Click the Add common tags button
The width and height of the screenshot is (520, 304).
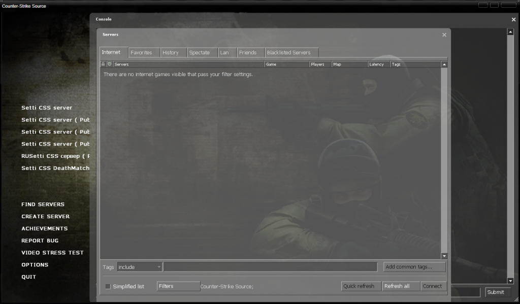coord(414,267)
